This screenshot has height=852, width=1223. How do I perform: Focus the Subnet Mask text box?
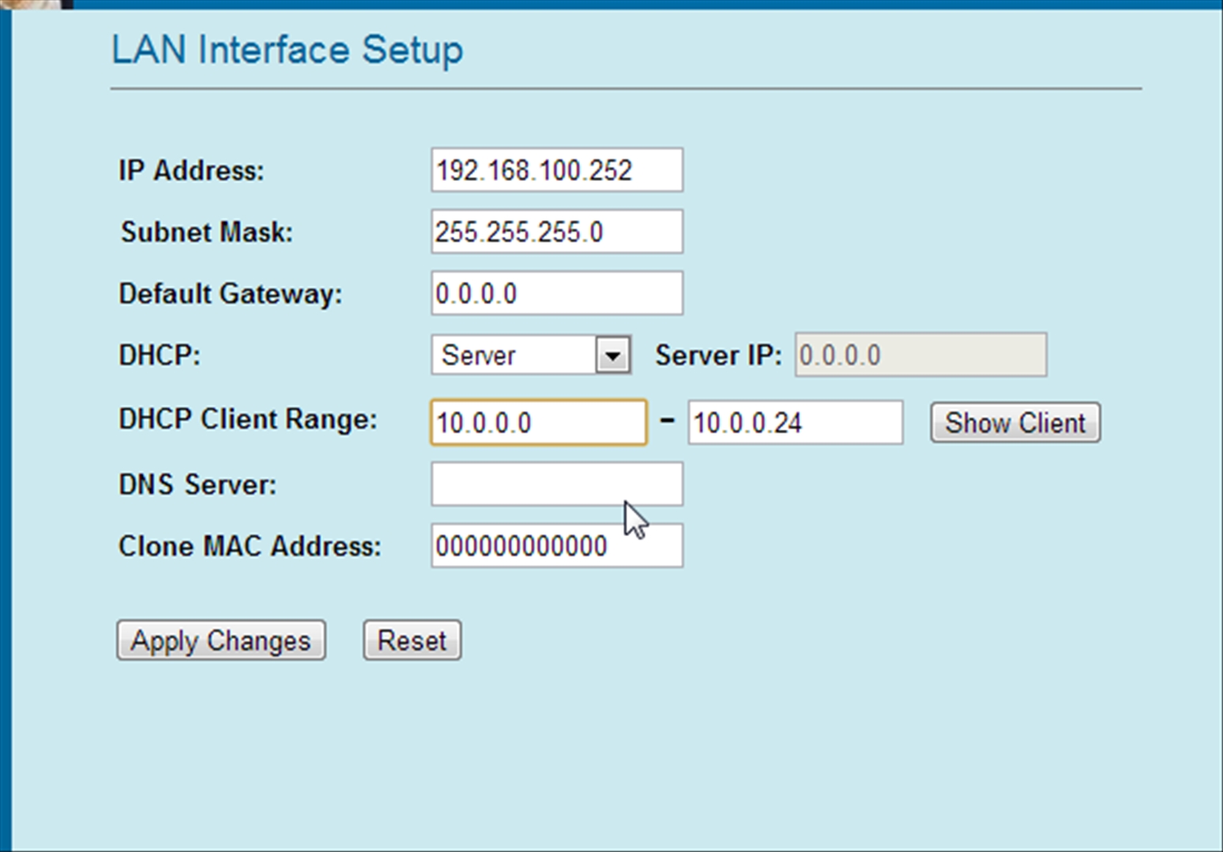pyautogui.click(x=556, y=231)
